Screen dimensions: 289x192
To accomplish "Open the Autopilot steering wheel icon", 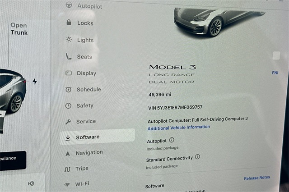I will (x=69, y=5).
